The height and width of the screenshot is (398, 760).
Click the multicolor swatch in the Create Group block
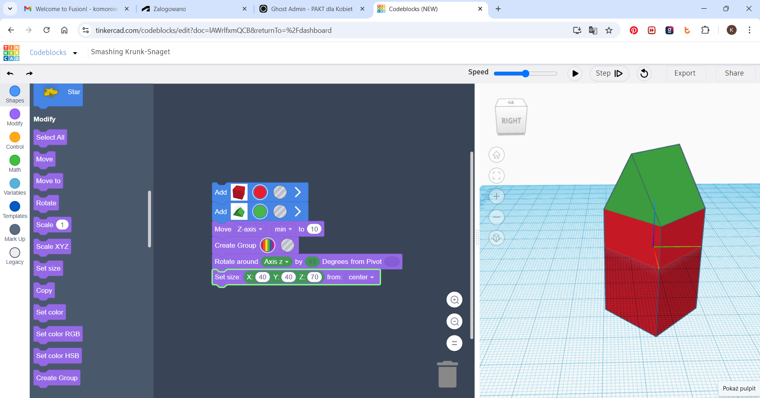tap(267, 245)
